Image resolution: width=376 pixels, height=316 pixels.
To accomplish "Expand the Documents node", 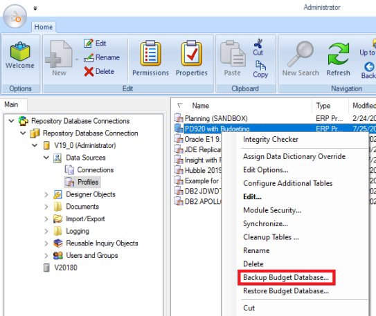I will 46,207.
